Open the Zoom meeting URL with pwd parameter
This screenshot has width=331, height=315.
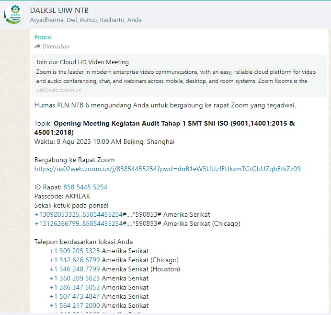(x=167, y=169)
